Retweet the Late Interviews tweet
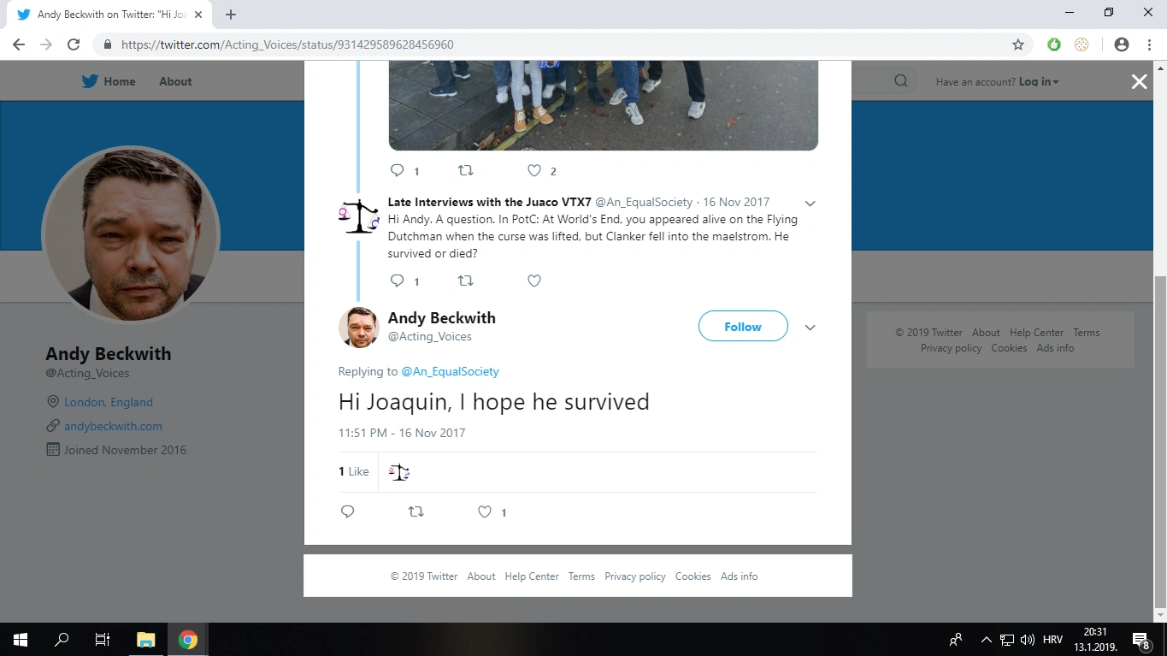The width and height of the screenshot is (1167, 656). [x=465, y=281]
